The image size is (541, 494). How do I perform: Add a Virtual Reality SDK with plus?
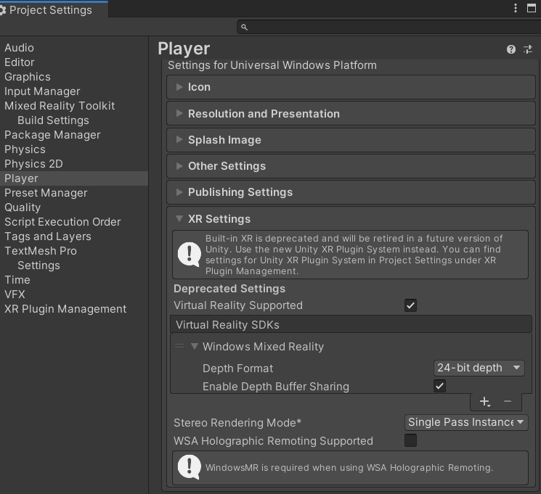484,401
